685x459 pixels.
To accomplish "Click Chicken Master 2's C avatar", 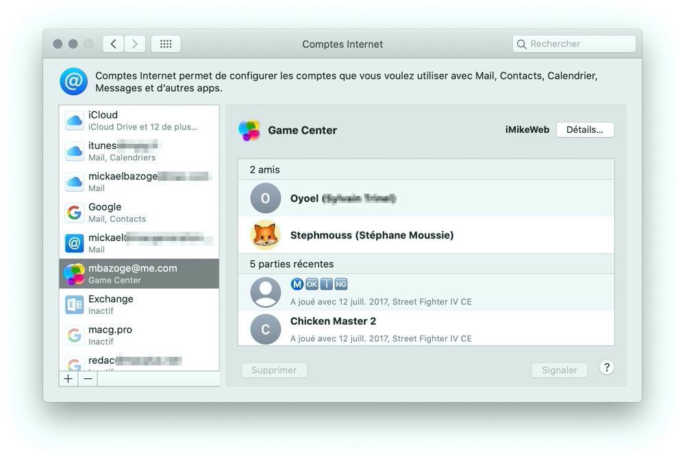I will coord(265,330).
